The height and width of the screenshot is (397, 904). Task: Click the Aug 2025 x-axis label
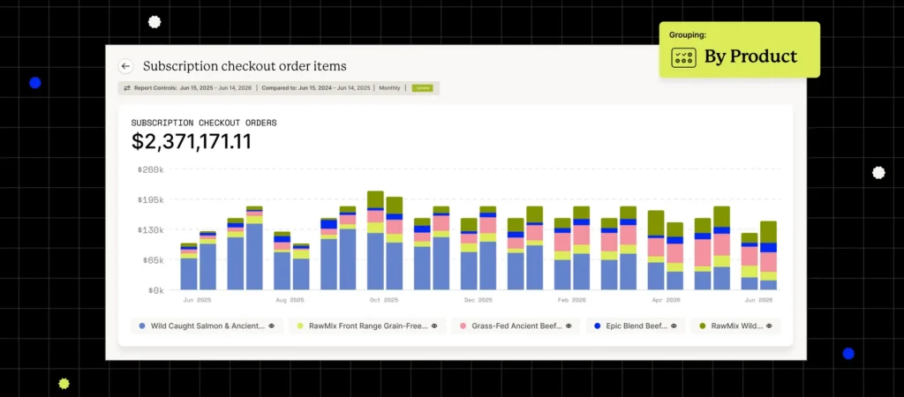click(x=290, y=300)
